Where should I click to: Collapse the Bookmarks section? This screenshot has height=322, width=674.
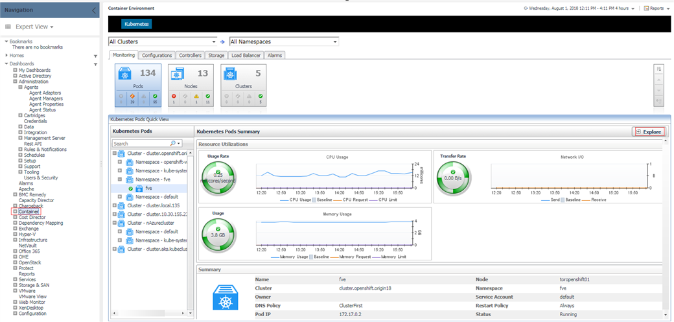point(6,41)
